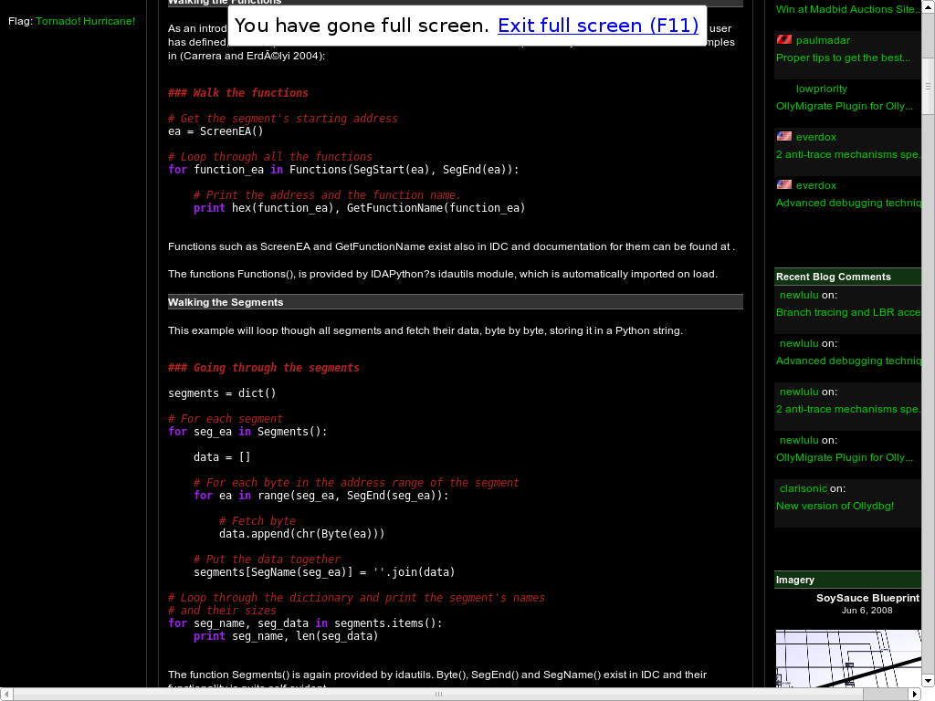Open 'Branch tracing and LBR acce' comment link
935x701 pixels.
pyautogui.click(x=848, y=312)
